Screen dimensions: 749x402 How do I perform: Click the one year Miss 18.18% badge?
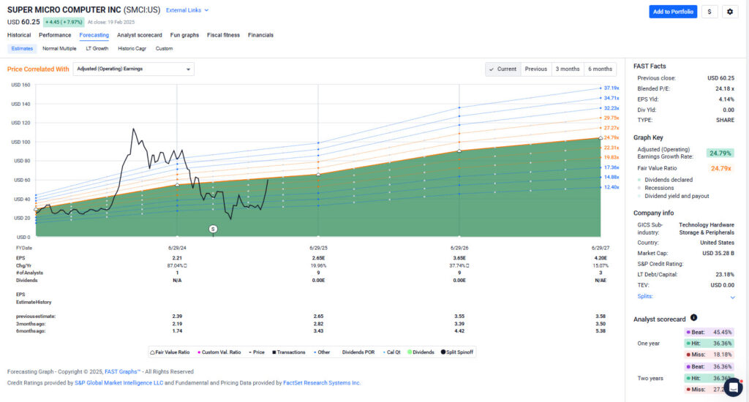(x=709, y=354)
